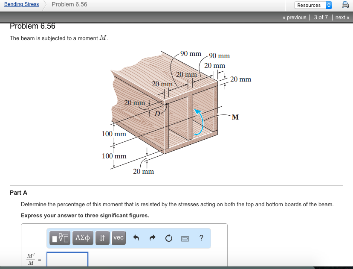Redo the answer edit
Screen dimensions: 353x269
152,238
